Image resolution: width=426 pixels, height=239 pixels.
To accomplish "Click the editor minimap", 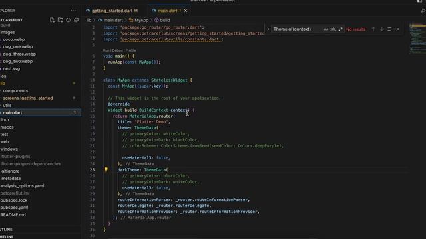I will coord(417,39).
